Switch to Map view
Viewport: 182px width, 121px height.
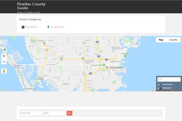[161, 40]
